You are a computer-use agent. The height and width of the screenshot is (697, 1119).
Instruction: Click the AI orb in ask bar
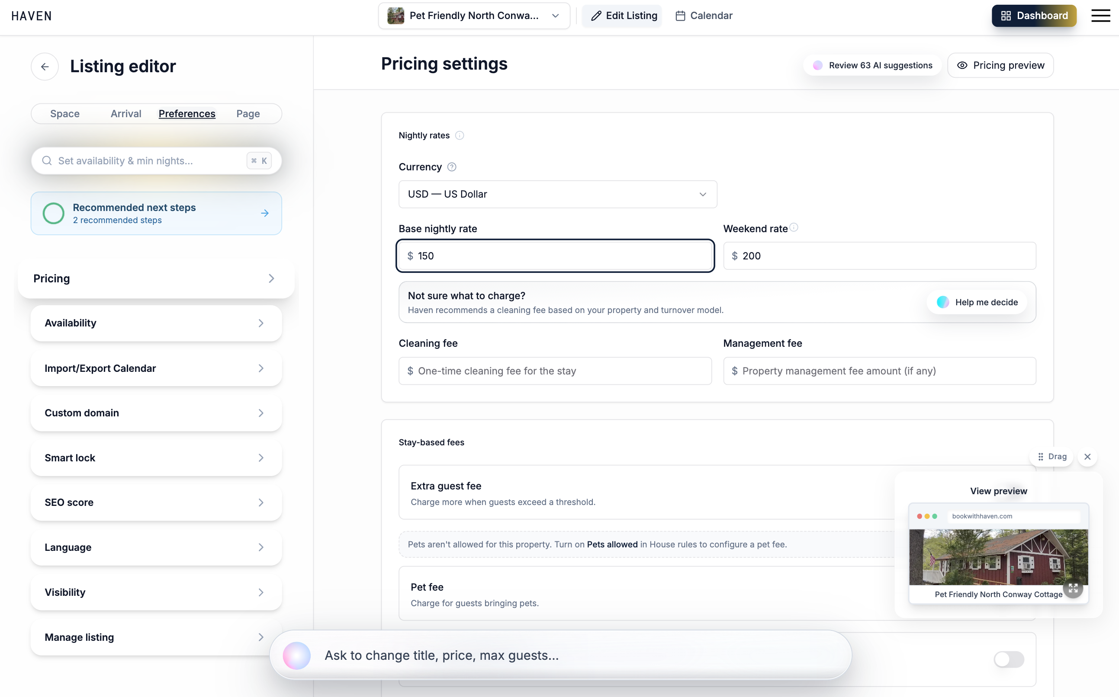pyautogui.click(x=296, y=655)
